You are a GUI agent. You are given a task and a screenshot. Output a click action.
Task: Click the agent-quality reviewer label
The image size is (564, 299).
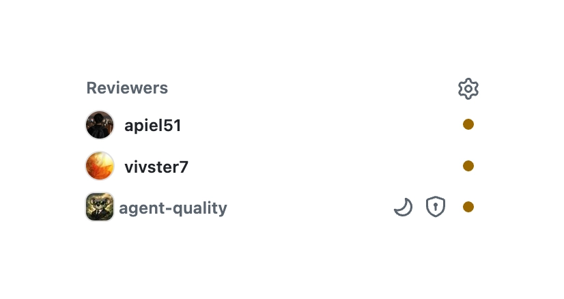[x=173, y=208]
